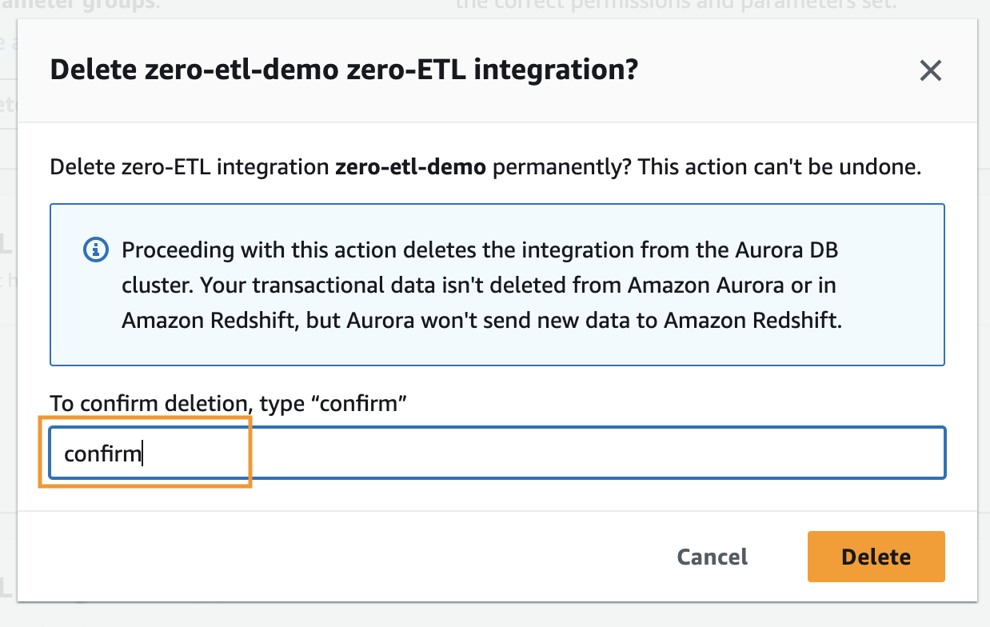Click the info icon in the alert box

[95, 250]
